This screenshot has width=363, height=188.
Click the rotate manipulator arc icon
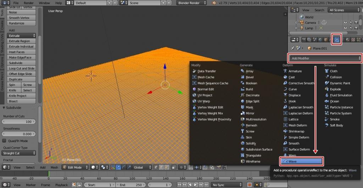point(124,167)
